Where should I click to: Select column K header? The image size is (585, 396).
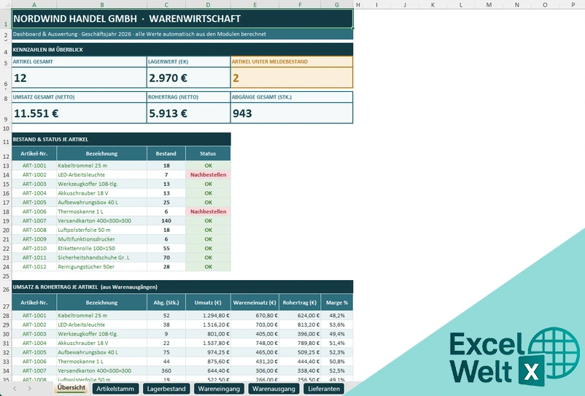coord(433,4)
